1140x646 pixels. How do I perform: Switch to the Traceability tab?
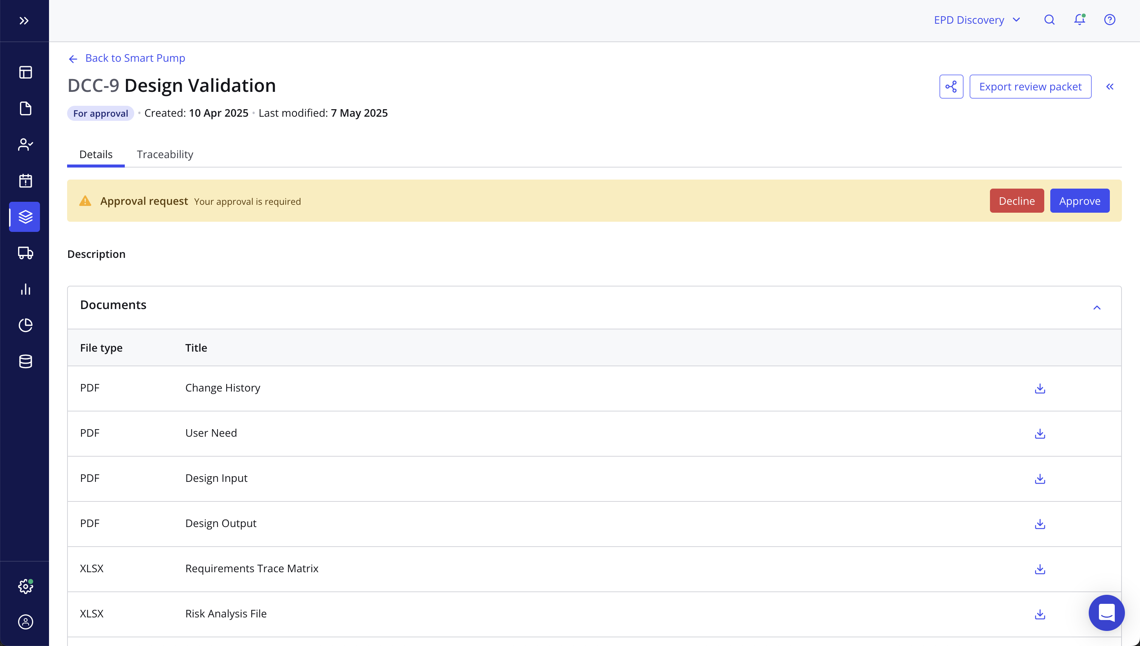point(165,154)
